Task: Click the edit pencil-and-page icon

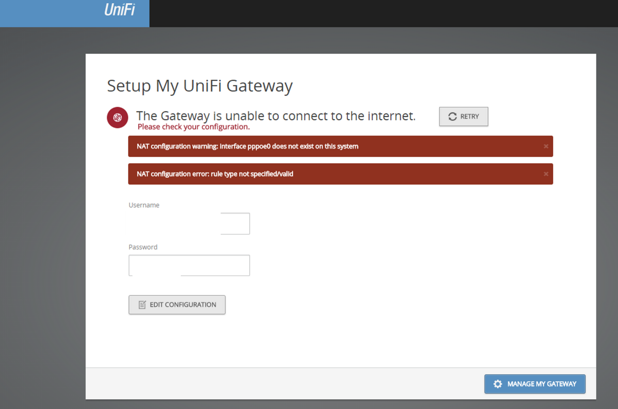Action: 142,305
